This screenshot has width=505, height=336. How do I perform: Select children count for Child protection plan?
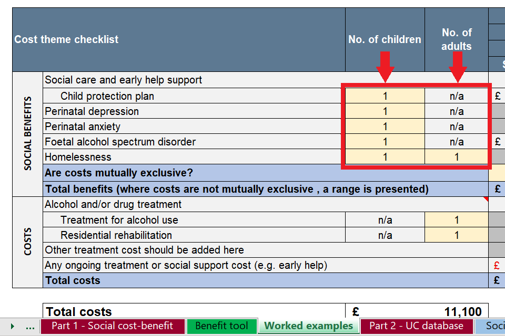(385, 96)
